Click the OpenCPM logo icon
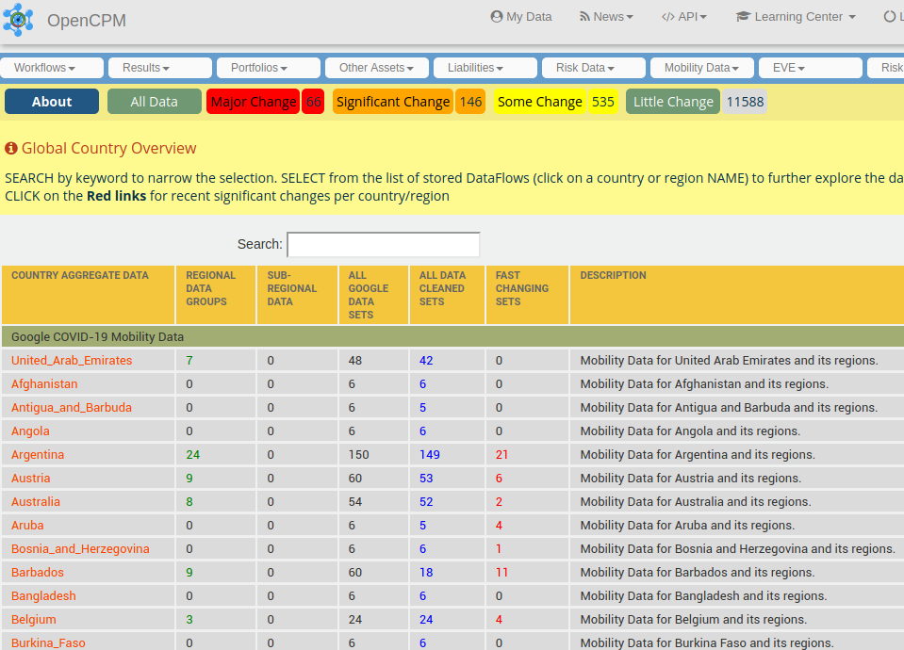The height and width of the screenshot is (650, 904). [18, 20]
